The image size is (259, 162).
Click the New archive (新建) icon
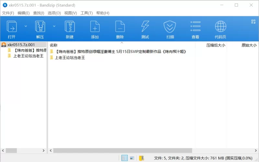(70, 26)
